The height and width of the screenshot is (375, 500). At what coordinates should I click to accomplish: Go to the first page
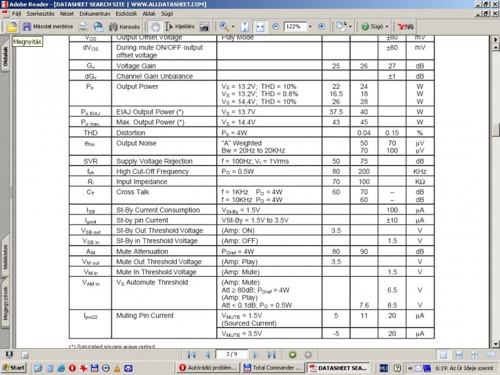click(x=192, y=354)
